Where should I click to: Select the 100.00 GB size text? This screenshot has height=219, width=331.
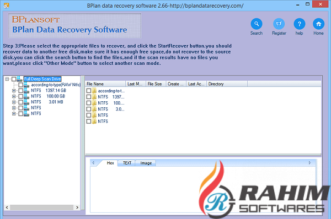click(x=56, y=96)
